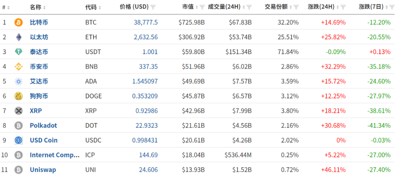Open the USD Coin link
Screen dimensions: 396x175
[44, 140]
